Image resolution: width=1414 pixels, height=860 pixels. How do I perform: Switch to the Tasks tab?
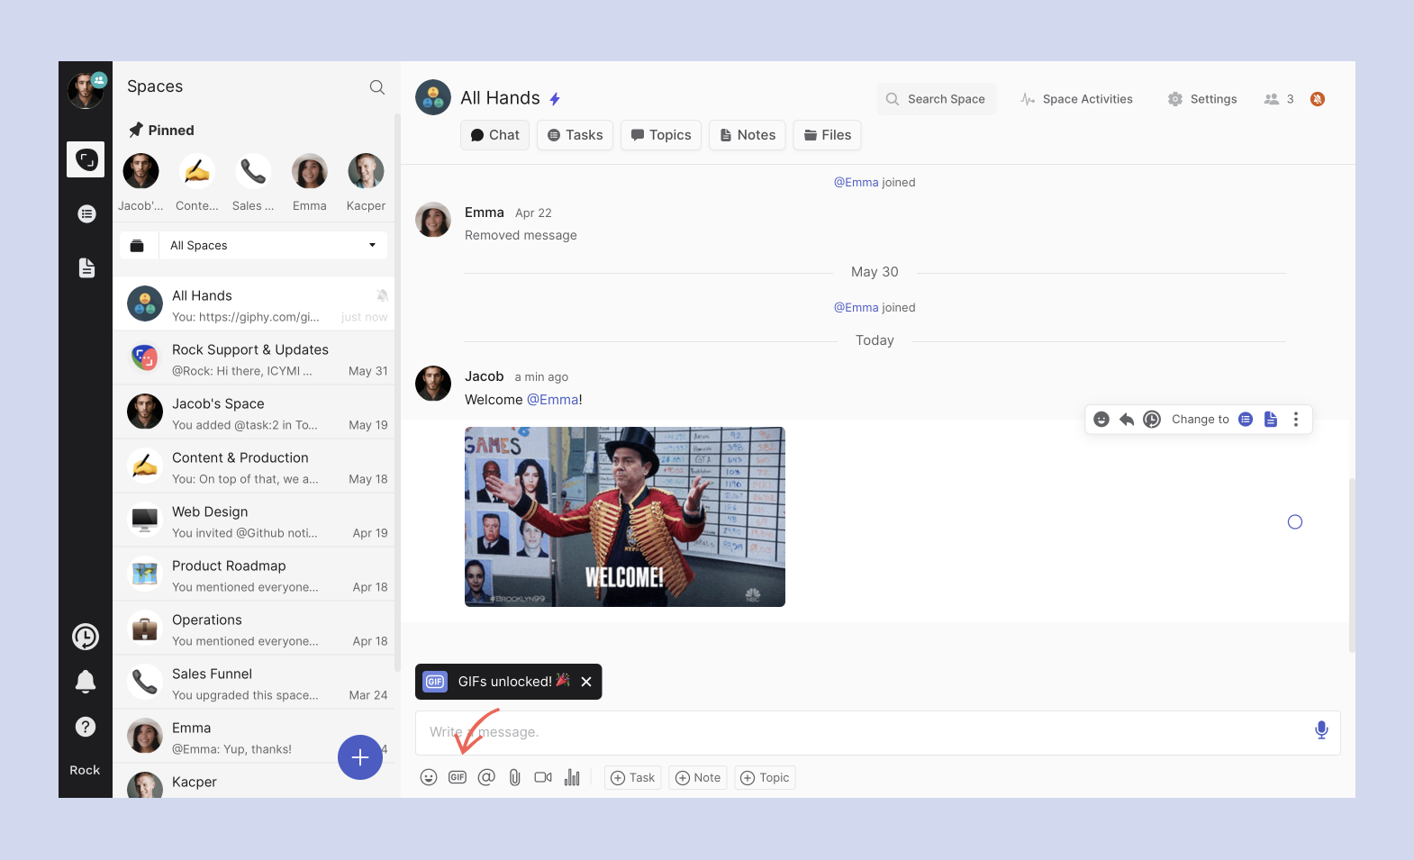point(576,135)
